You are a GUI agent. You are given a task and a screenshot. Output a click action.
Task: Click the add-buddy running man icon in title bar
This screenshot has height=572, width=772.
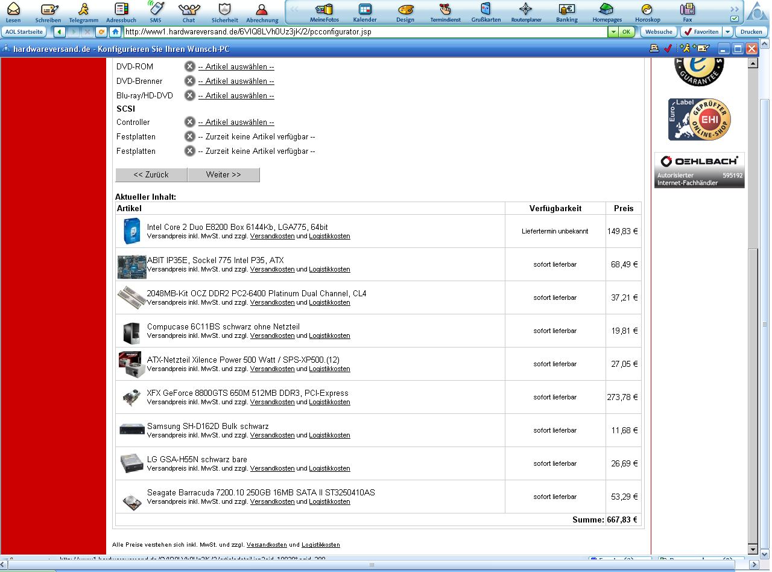[685, 49]
